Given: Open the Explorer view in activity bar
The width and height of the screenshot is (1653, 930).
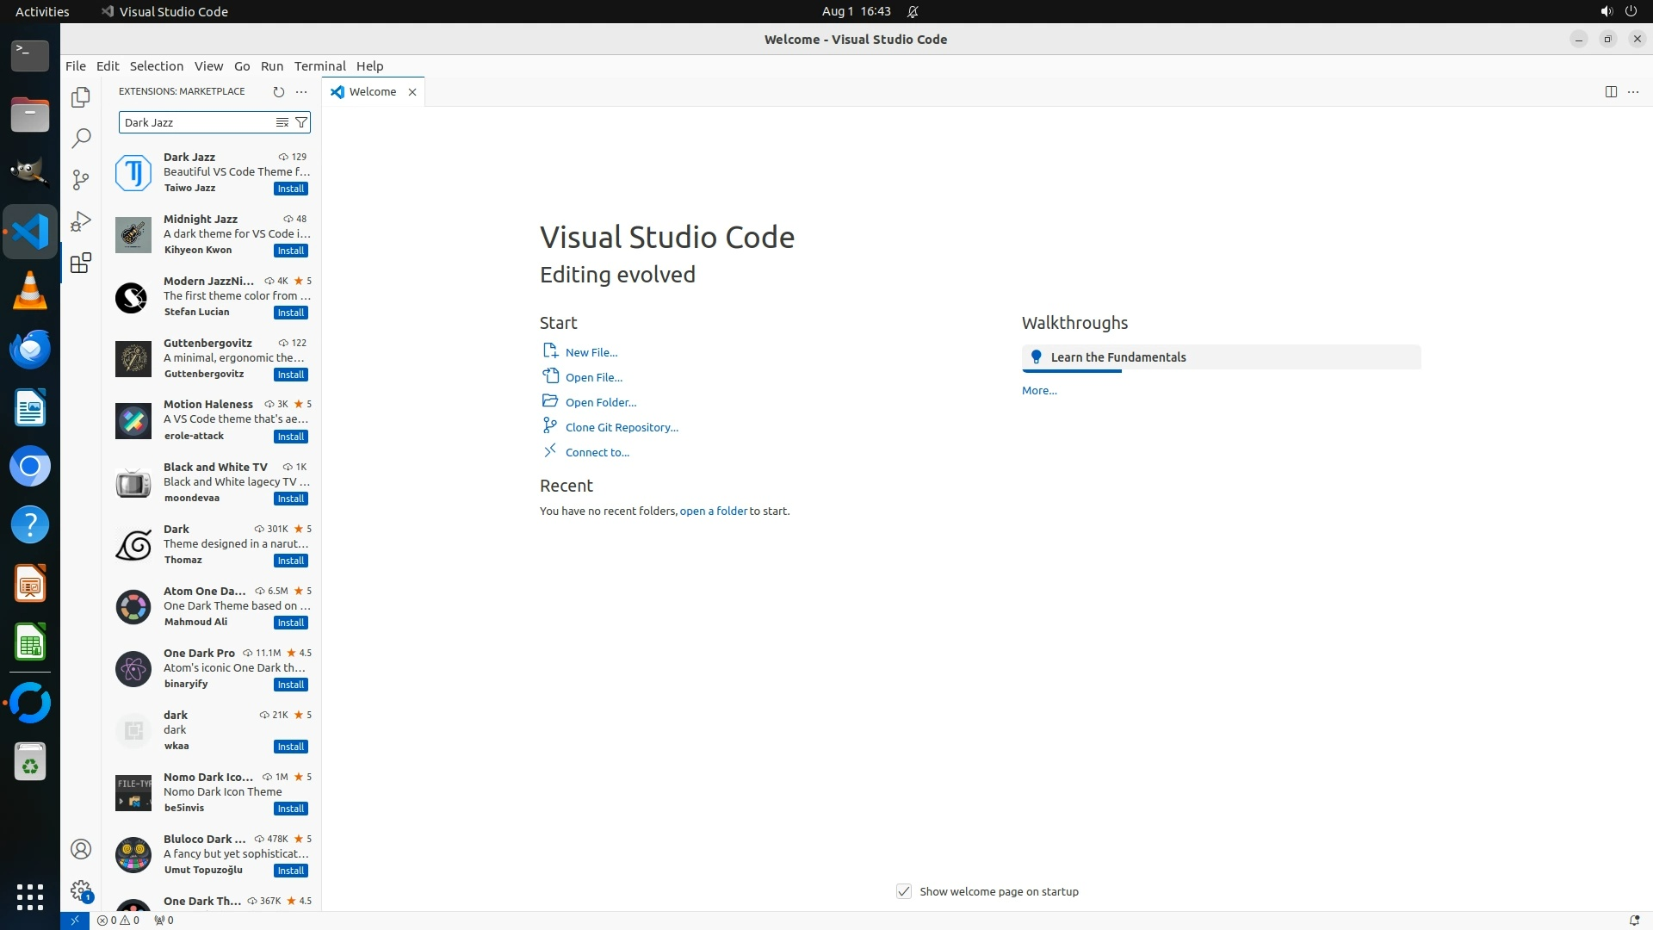Looking at the screenshot, I should tap(80, 97).
